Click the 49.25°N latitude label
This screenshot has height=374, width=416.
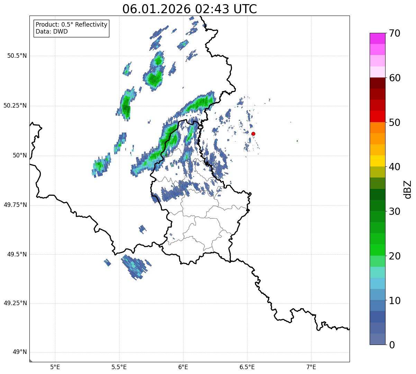tap(15, 303)
